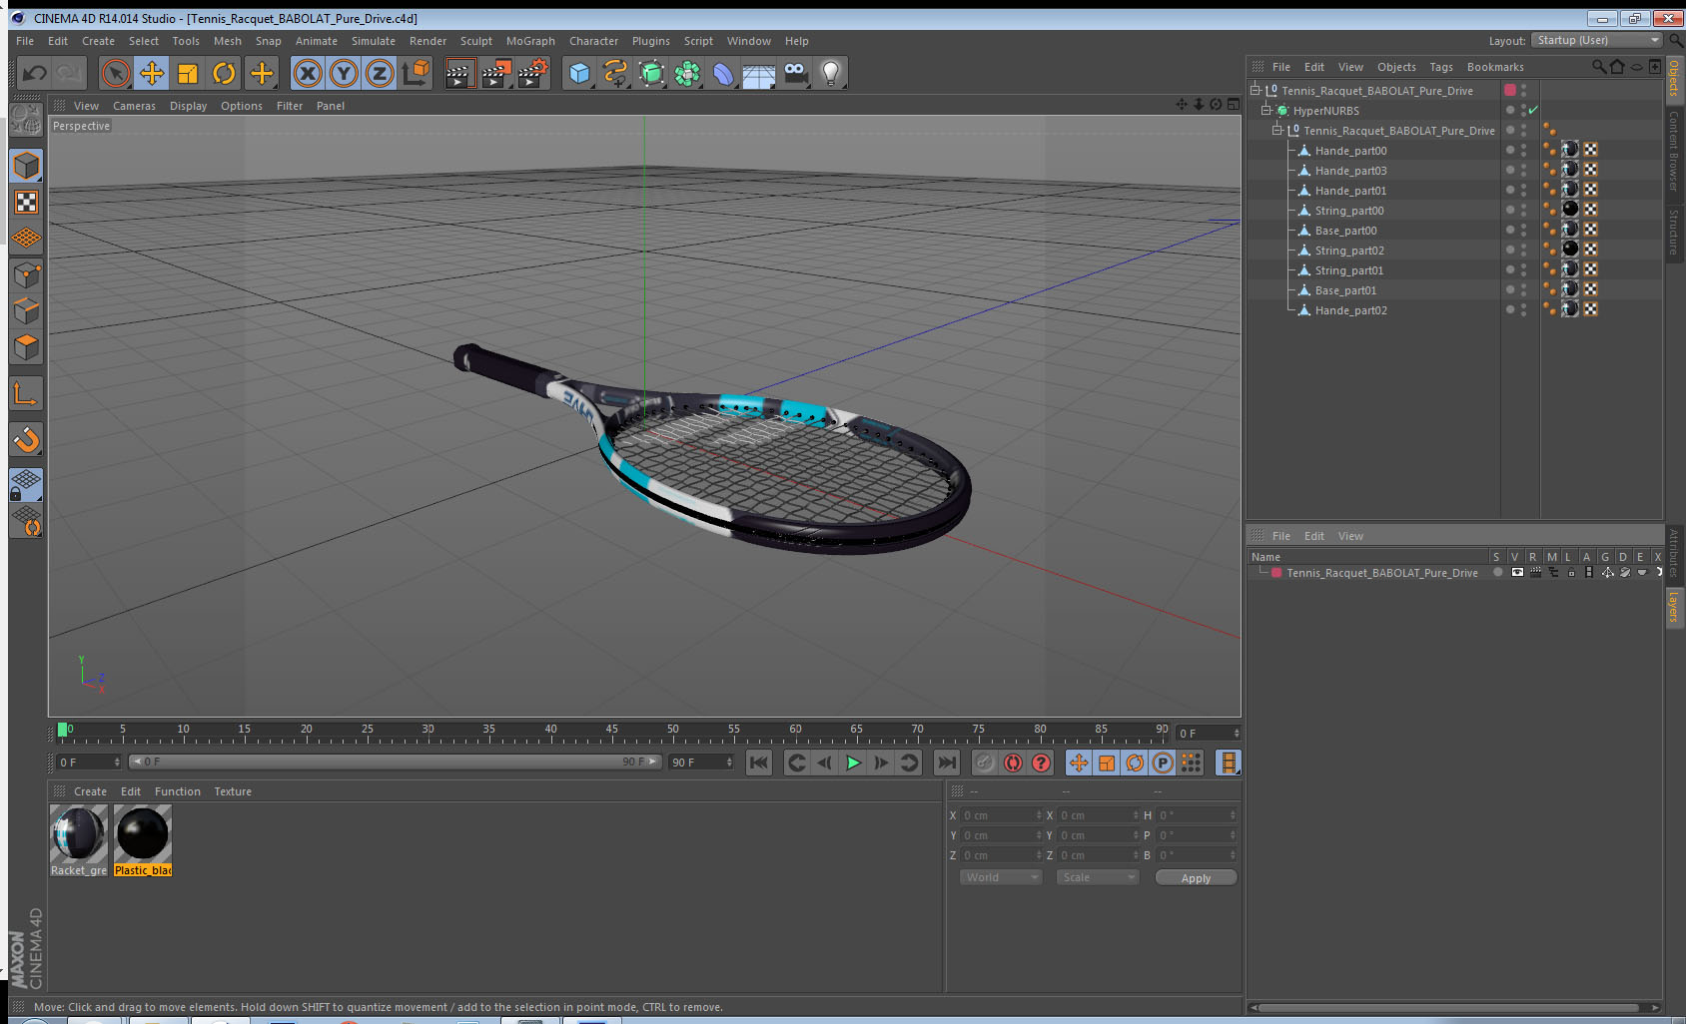This screenshot has height=1024, width=1686.
Task: Select String_part02 object
Action: click(x=1349, y=251)
